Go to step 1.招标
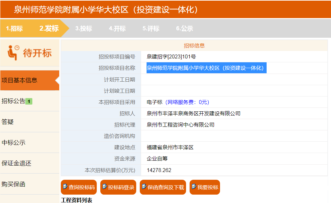The image size is (331, 203). tap(14, 28)
